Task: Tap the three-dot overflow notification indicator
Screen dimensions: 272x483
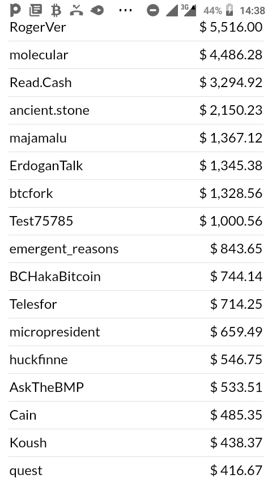Action: coord(125,11)
